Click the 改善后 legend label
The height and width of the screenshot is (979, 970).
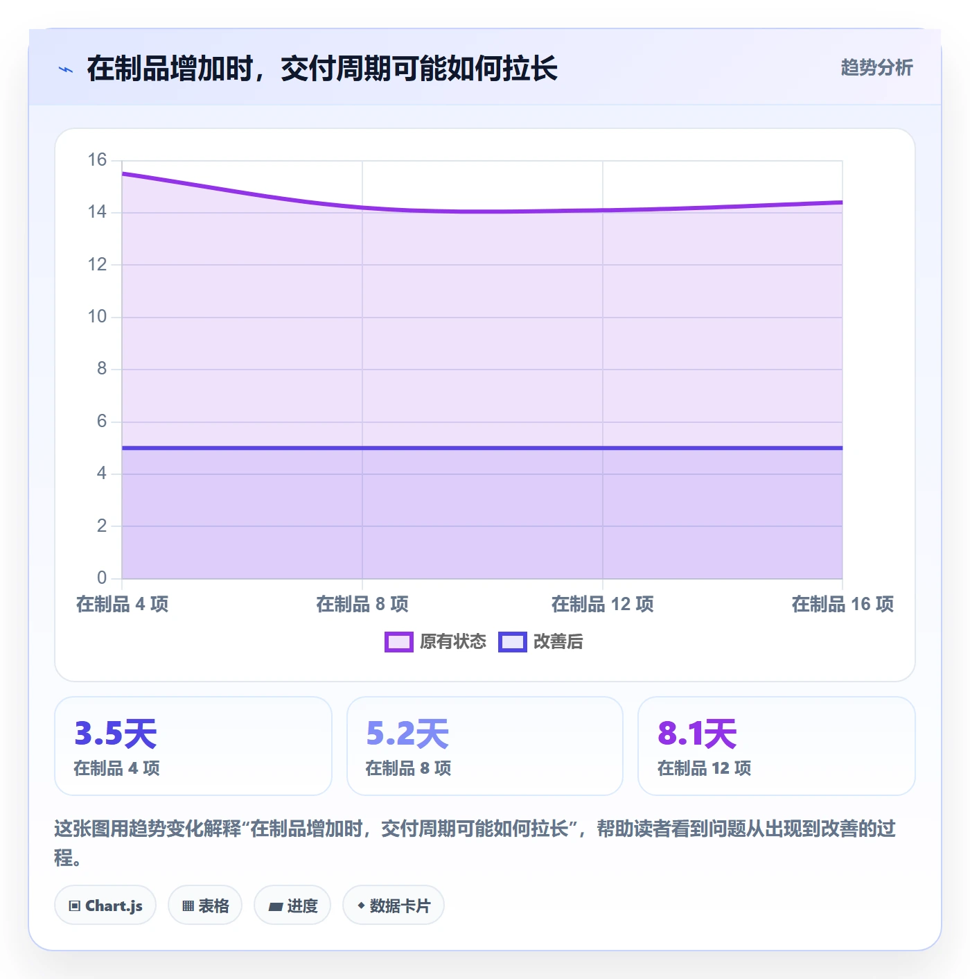click(x=558, y=642)
